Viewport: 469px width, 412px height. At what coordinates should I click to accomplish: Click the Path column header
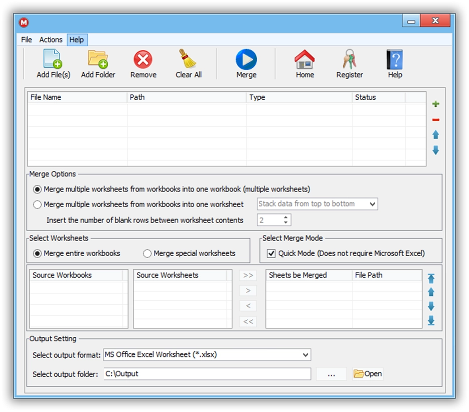click(x=187, y=97)
